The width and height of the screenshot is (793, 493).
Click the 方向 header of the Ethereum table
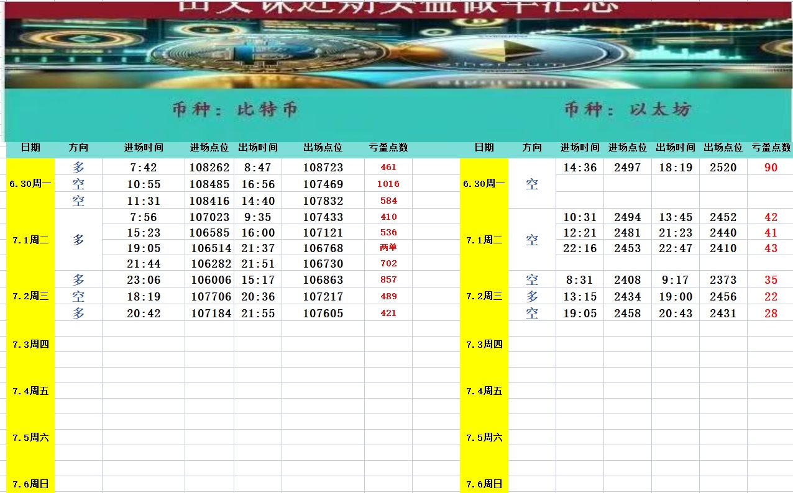coord(531,148)
